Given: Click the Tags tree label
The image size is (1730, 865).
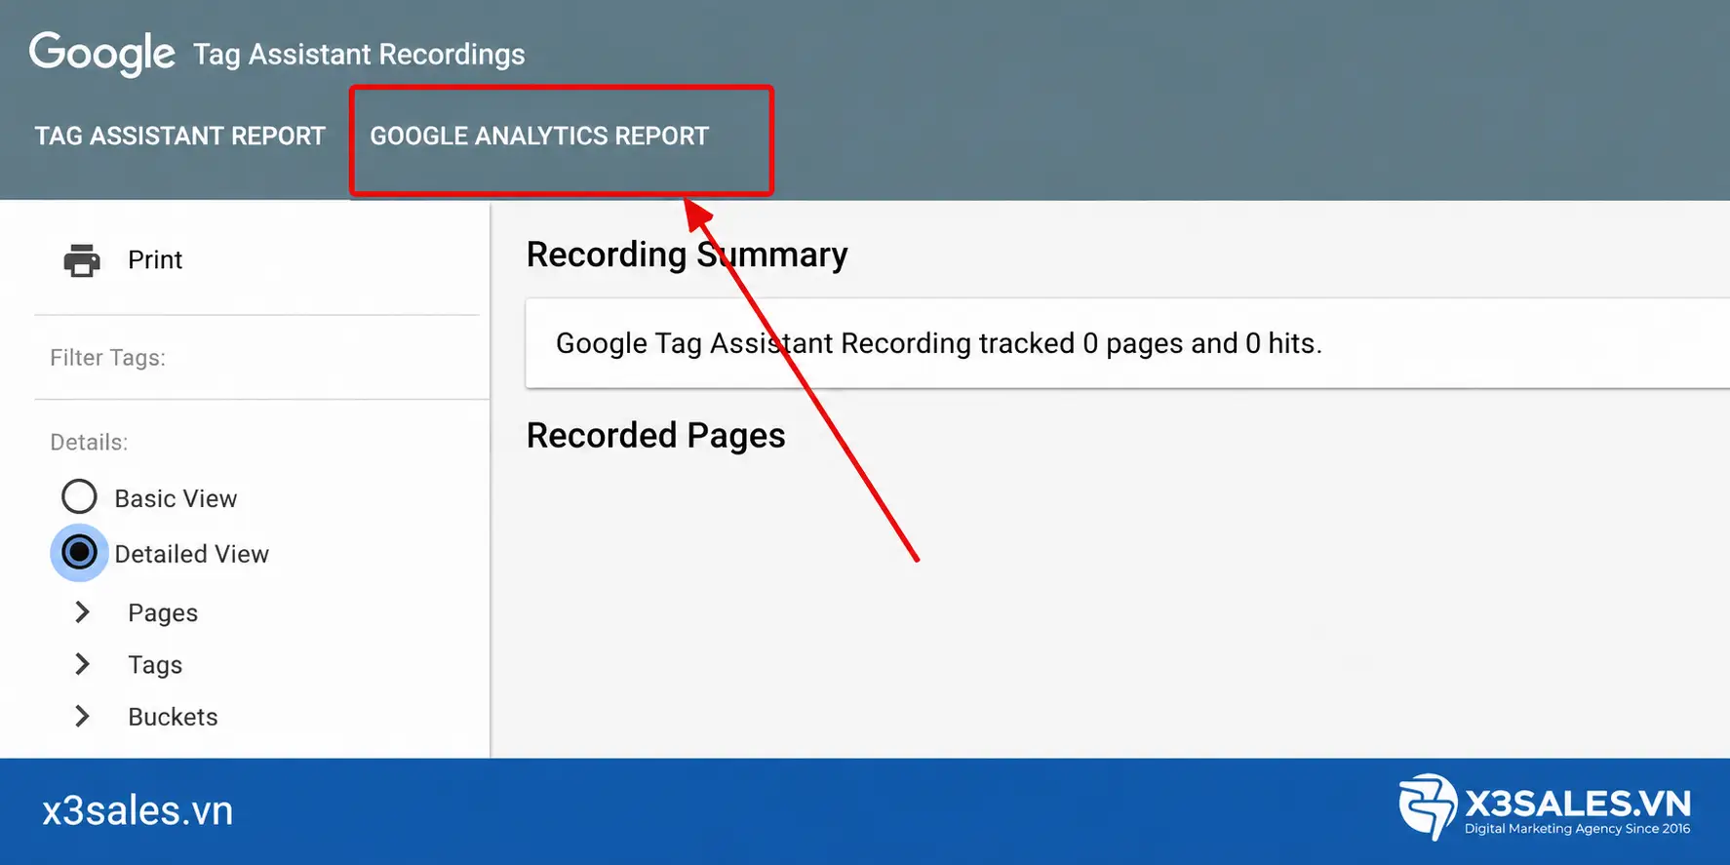Looking at the screenshot, I should click(x=155, y=665).
